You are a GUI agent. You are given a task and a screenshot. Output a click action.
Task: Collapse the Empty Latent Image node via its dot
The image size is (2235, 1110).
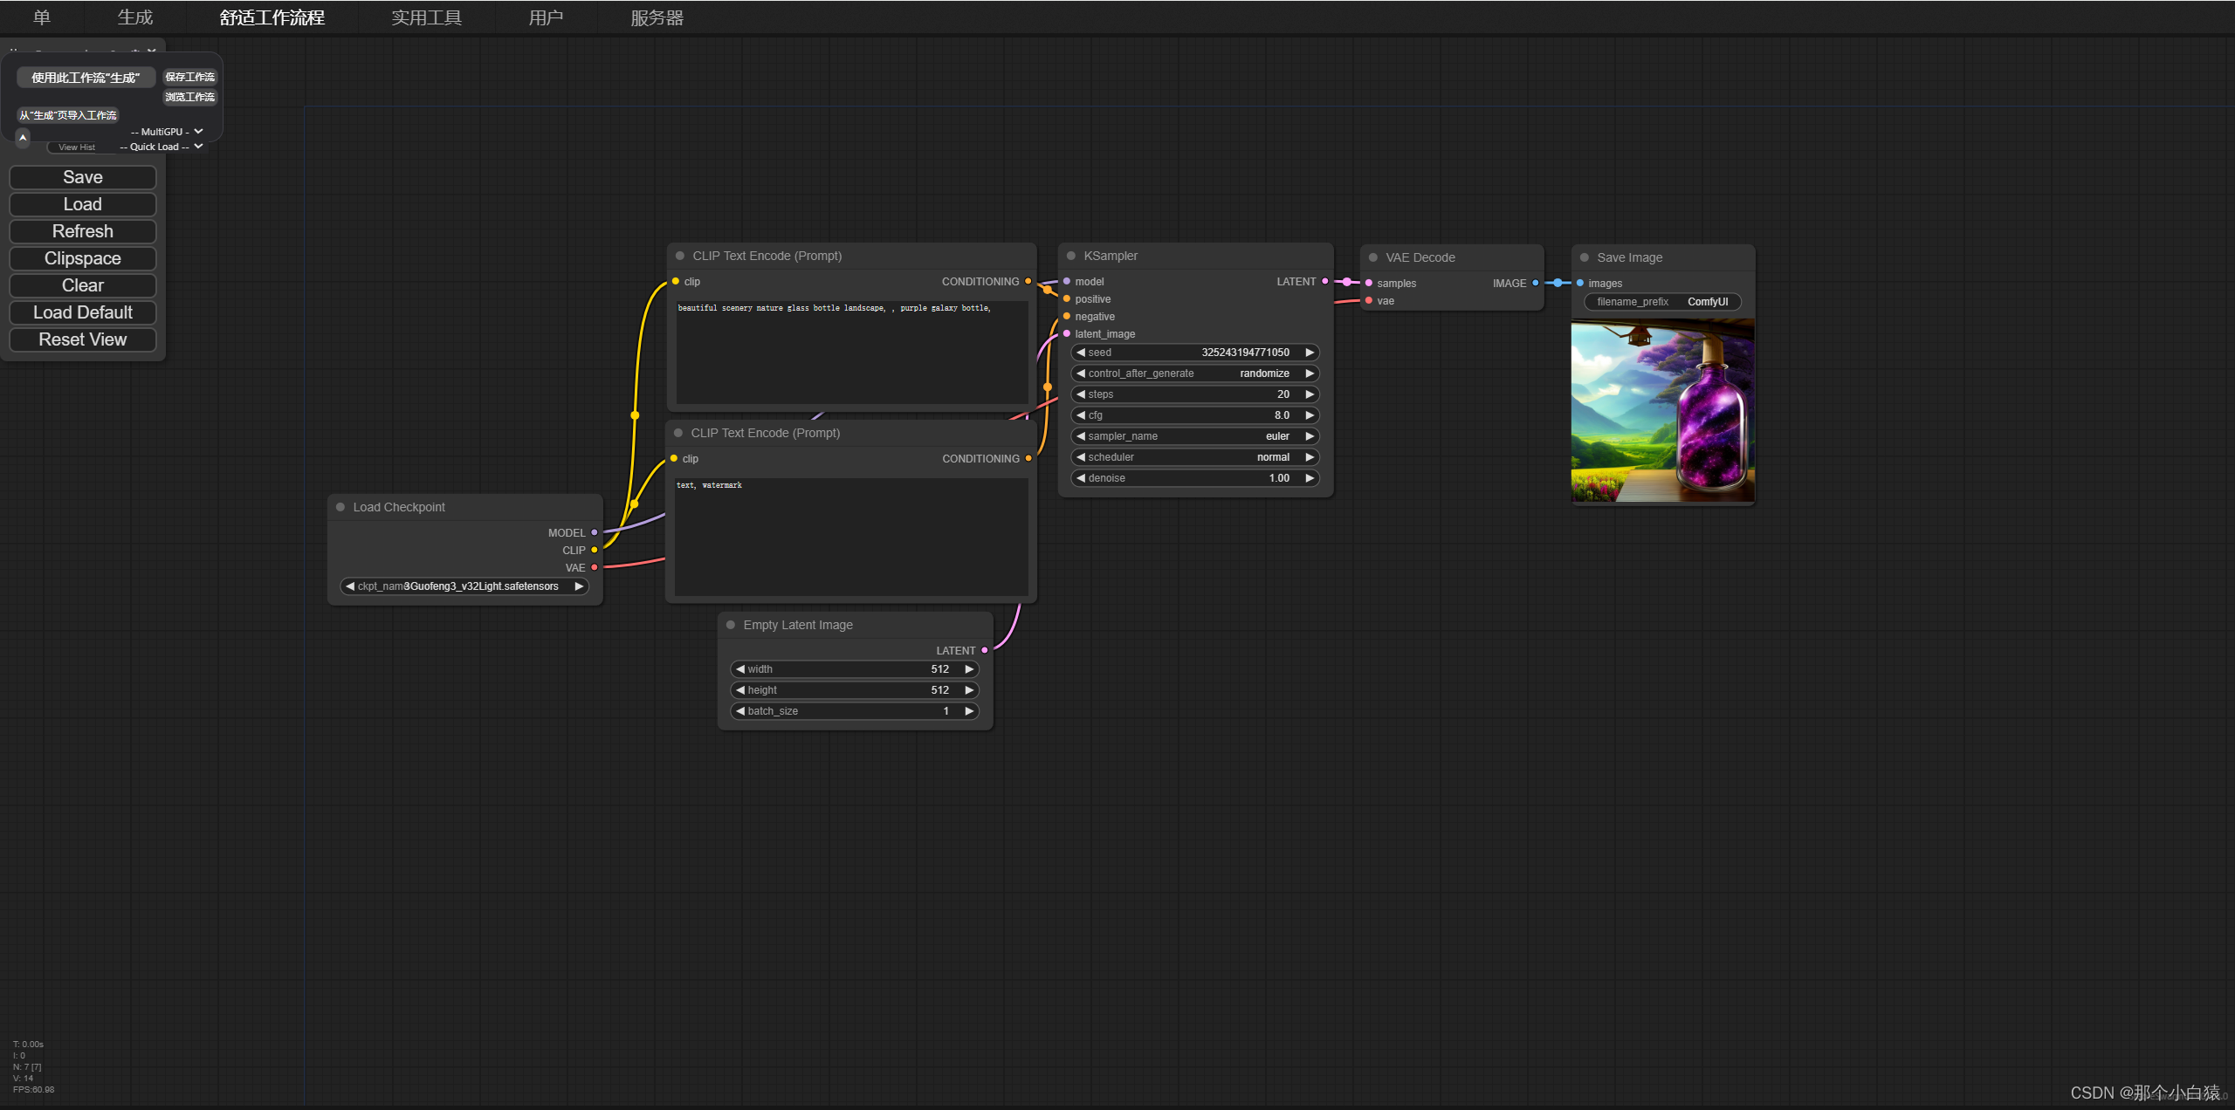(731, 625)
